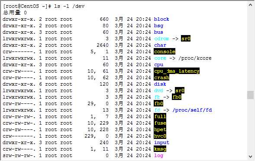Click the scrollbar down arrow
The width and height of the screenshot is (255, 161).
250,156
